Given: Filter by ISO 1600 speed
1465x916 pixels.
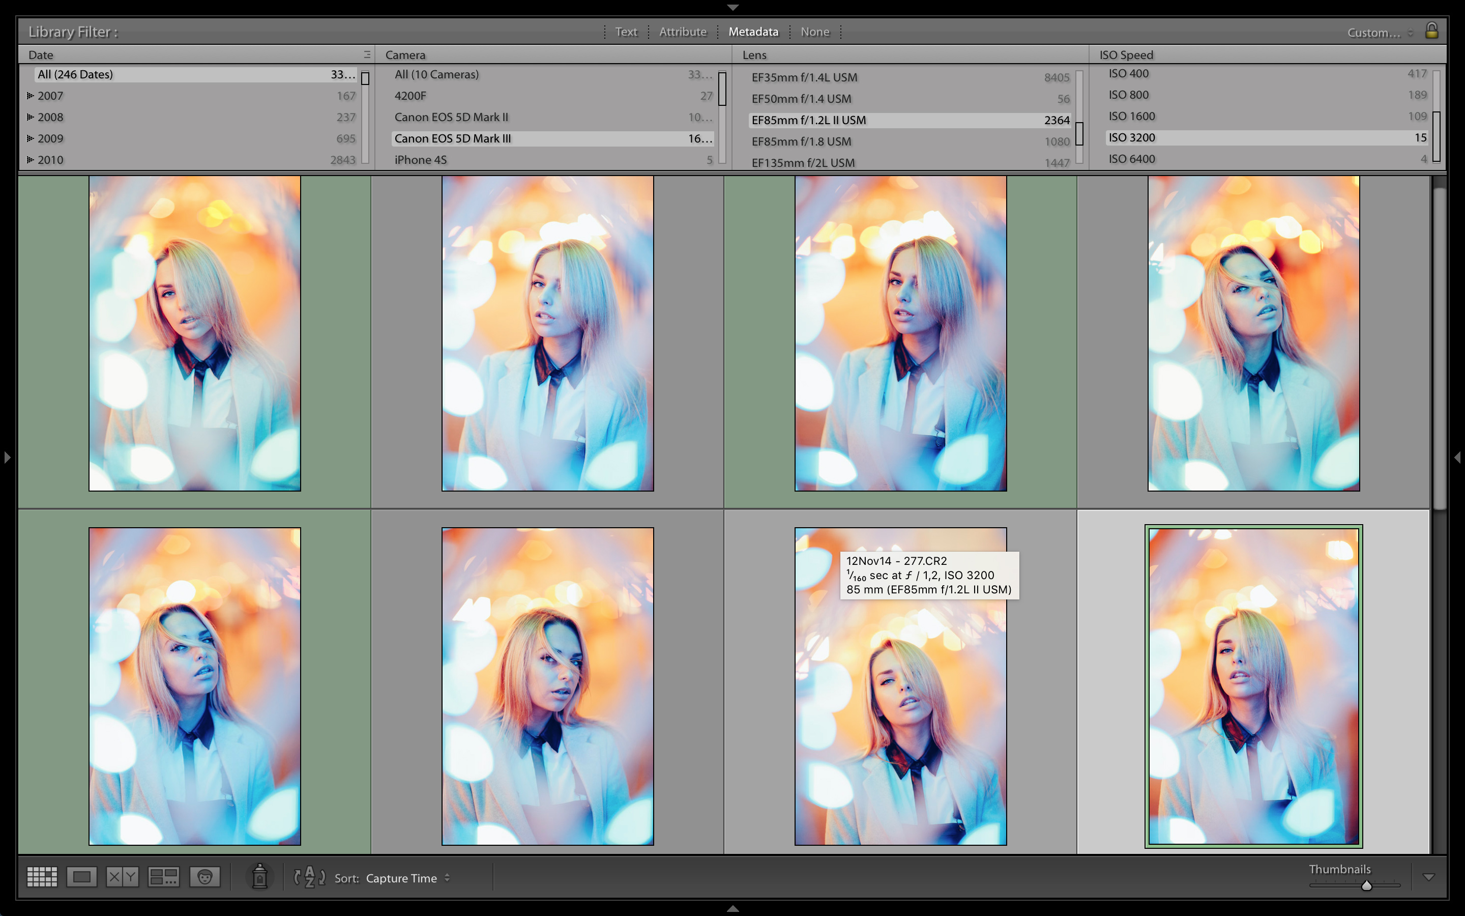Looking at the screenshot, I should pyautogui.click(x=1131, y=116).
